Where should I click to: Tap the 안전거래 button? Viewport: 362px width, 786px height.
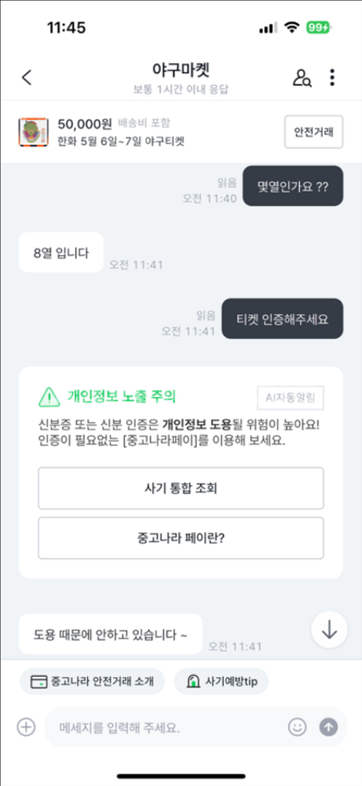tap(314, 132)
